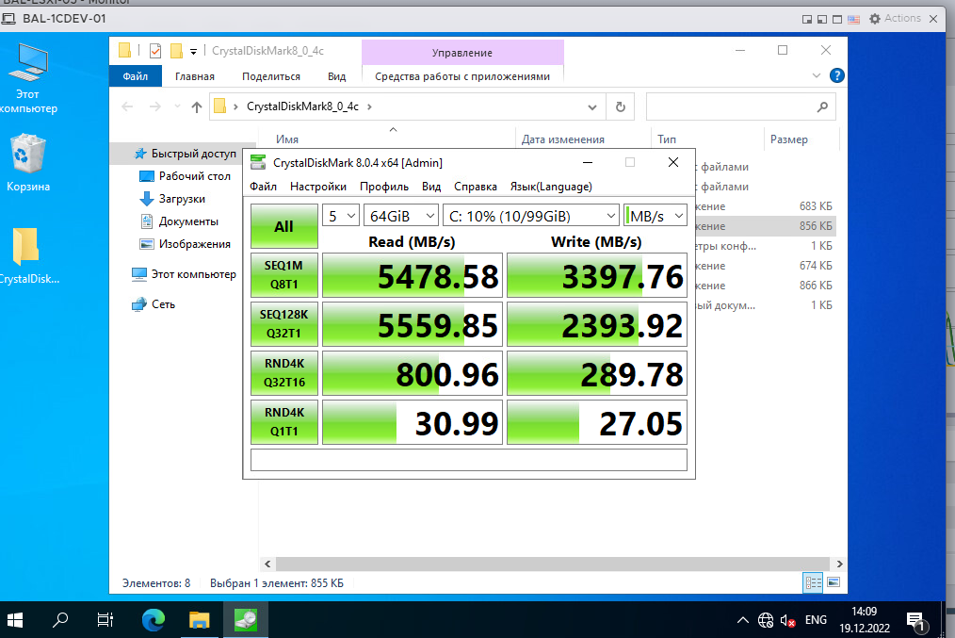Select Изображения in navigation pane
This screenshot has width=955, height=638.
click(x=194, y=244)
